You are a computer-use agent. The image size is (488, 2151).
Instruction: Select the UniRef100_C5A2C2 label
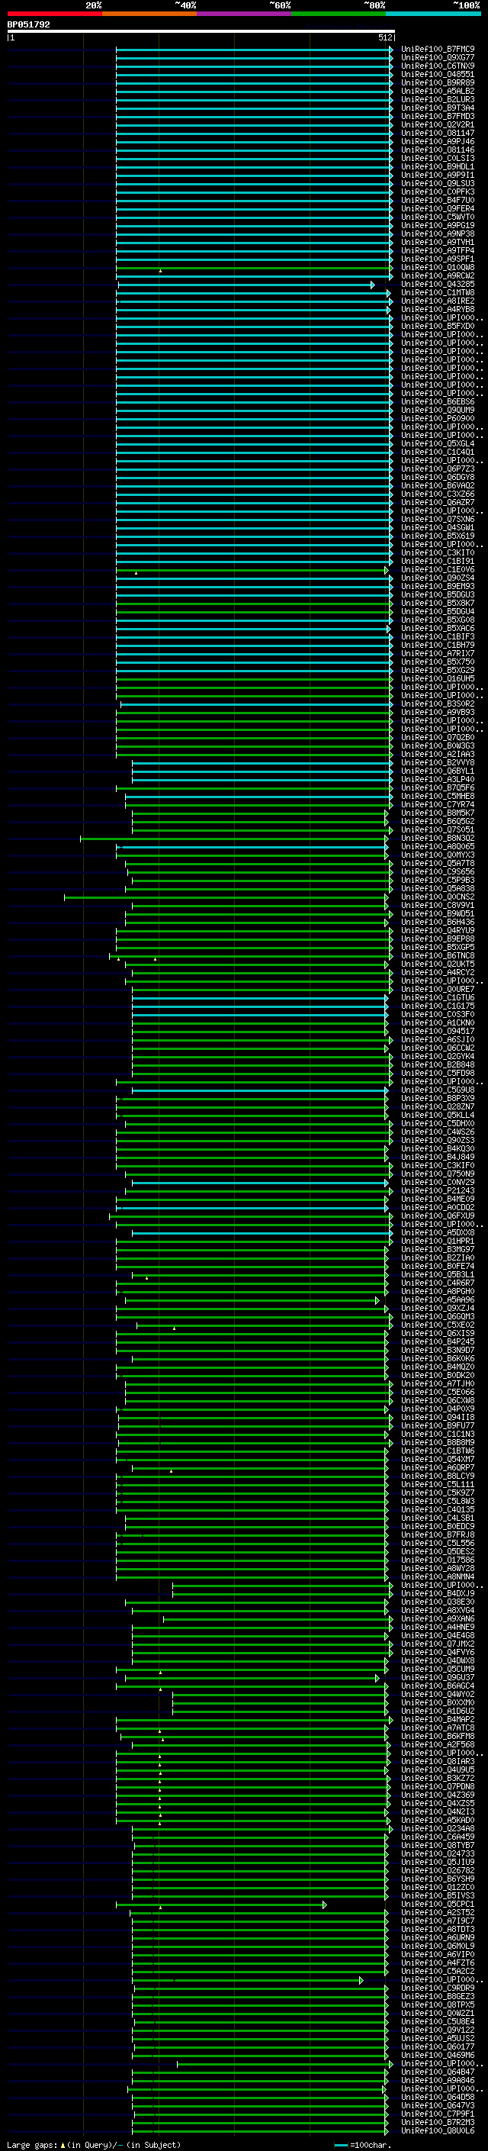438,1971
